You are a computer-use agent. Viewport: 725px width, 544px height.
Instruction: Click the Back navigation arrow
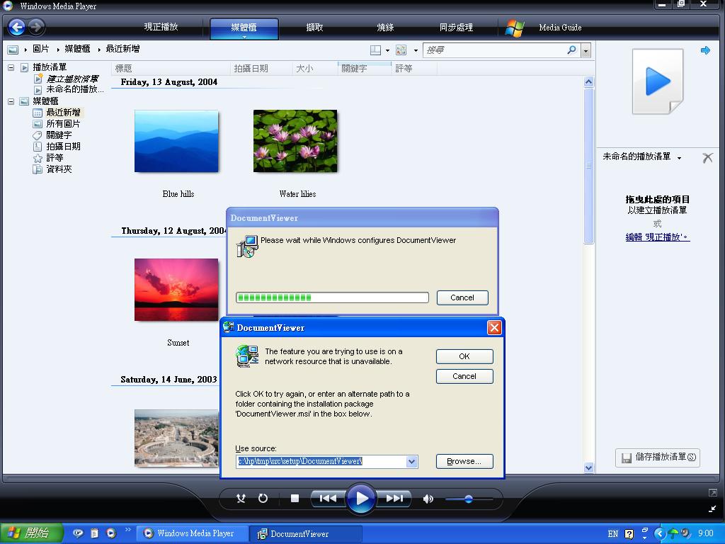tap(17, 28)
